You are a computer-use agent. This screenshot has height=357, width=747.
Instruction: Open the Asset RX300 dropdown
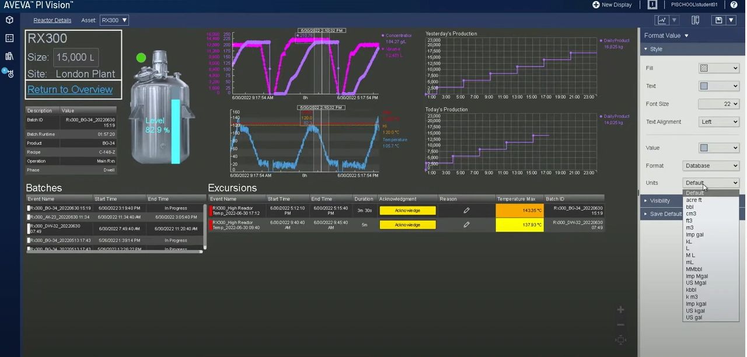[114, 20]
